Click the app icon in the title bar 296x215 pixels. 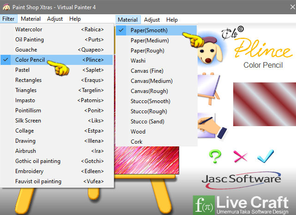[x=6, y=7]
